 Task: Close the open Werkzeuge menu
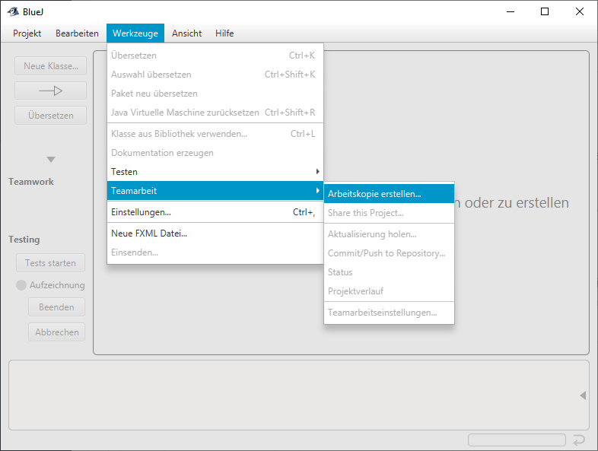click(135, 33)
